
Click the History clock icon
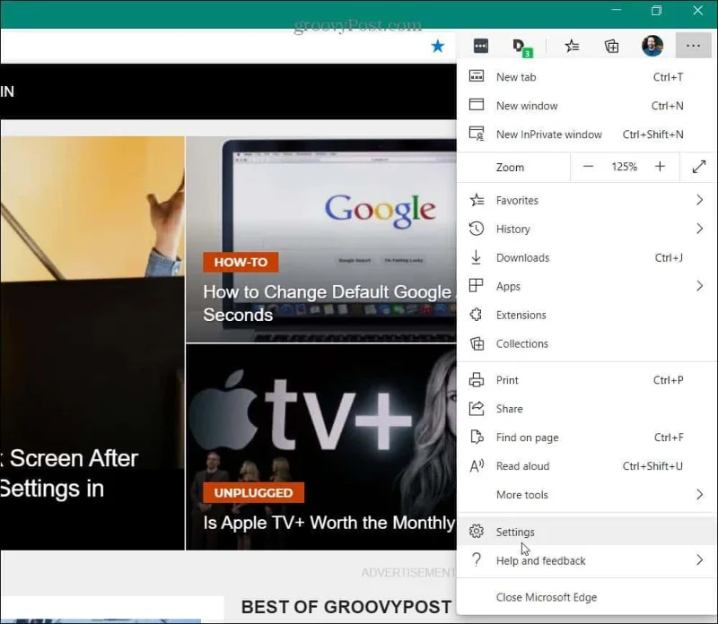click(477, 229)
